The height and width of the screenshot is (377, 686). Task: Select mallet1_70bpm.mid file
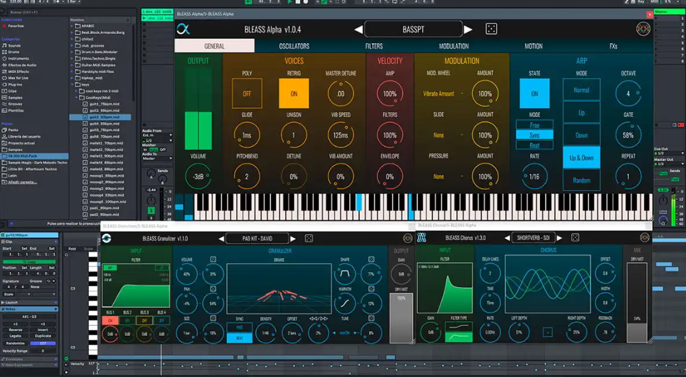tap(103, 143)
